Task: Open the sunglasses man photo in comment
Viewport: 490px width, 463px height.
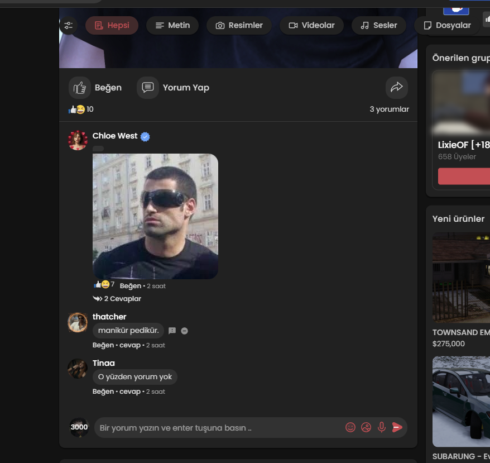Action: [155, 216]
